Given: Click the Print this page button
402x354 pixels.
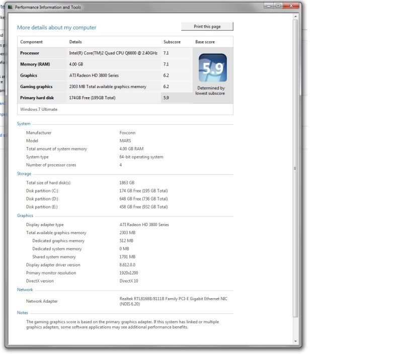Looking at the screenshot, I should 207,27.
